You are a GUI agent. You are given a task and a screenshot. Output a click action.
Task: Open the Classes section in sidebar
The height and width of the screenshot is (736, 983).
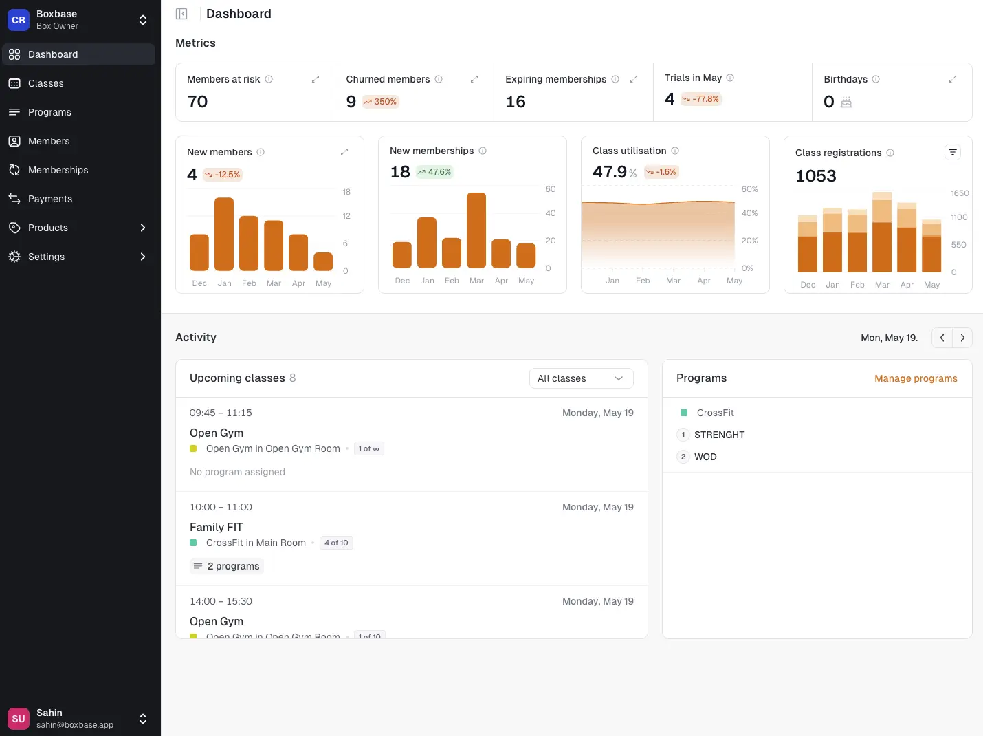click(x=45, y=83)
